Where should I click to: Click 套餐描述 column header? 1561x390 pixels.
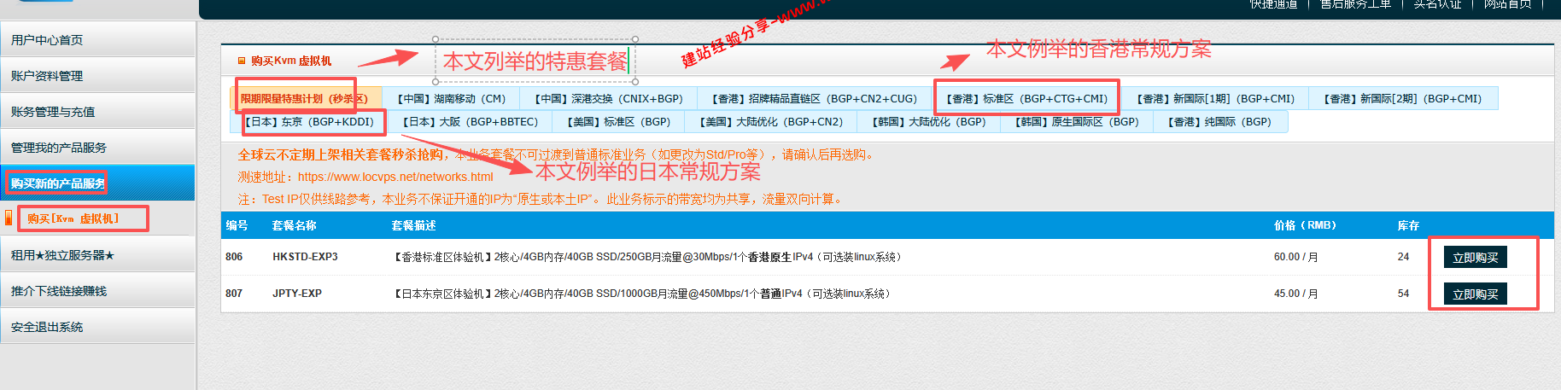coord(413,225)
